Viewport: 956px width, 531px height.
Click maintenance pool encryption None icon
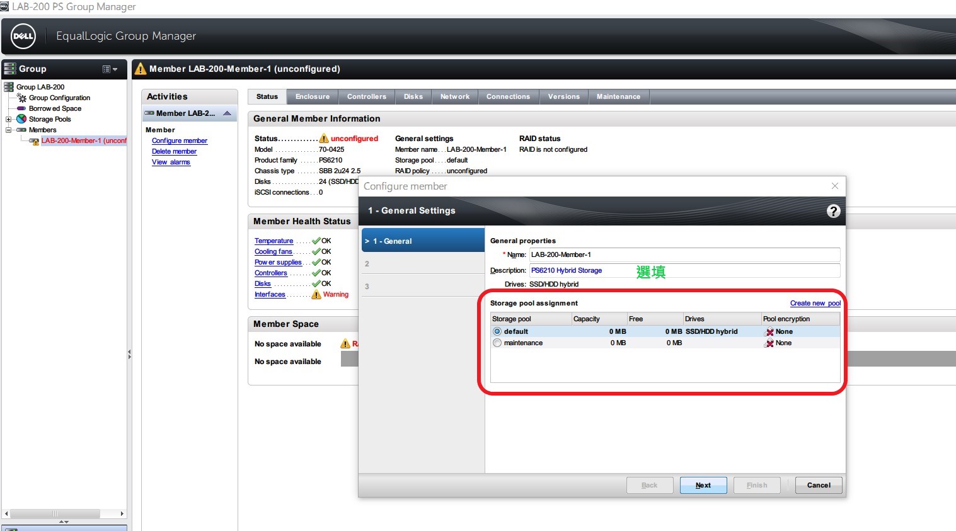(x=769, y=343)
